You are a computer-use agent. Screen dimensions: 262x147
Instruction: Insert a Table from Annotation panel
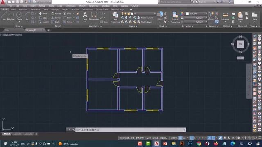(x=104, y=22)
